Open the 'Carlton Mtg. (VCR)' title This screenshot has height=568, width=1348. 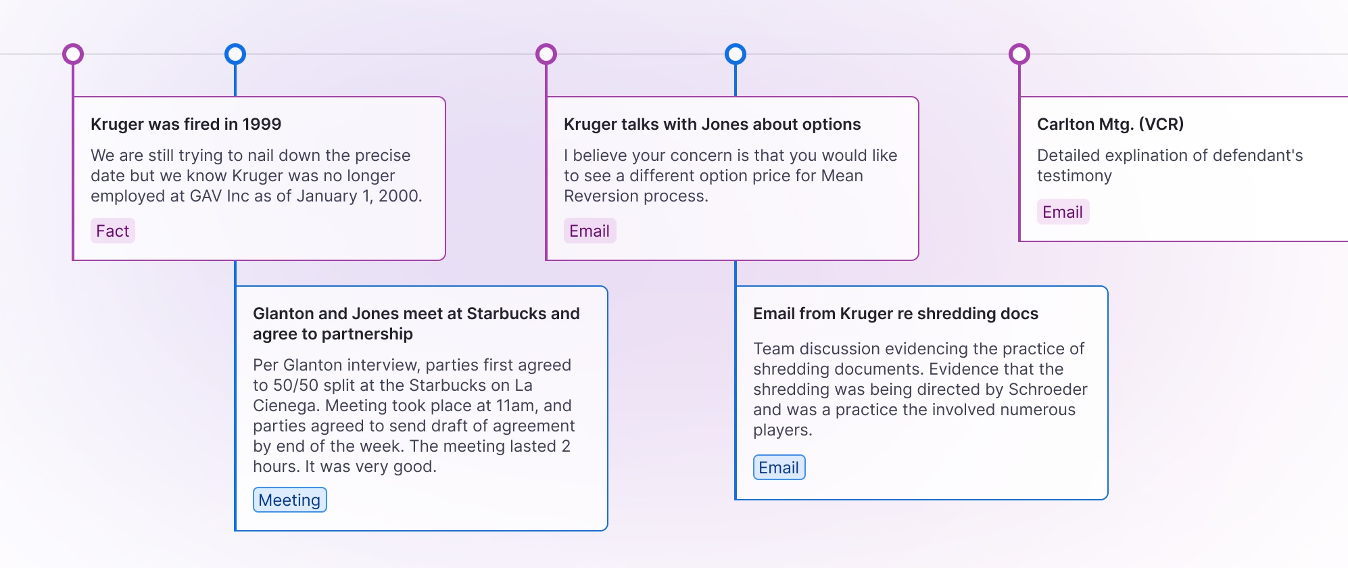tap(1110, 124)
